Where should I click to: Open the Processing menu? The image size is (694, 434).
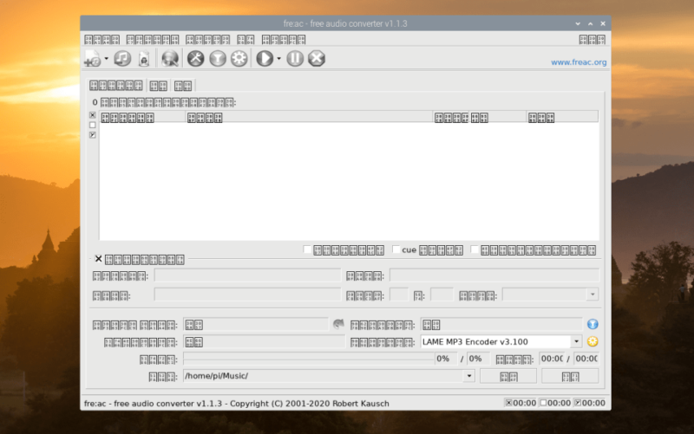pyautogui.click(x=246, y=40)
